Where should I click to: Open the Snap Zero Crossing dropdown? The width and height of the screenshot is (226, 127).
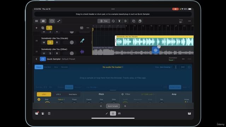pos(166,67)
